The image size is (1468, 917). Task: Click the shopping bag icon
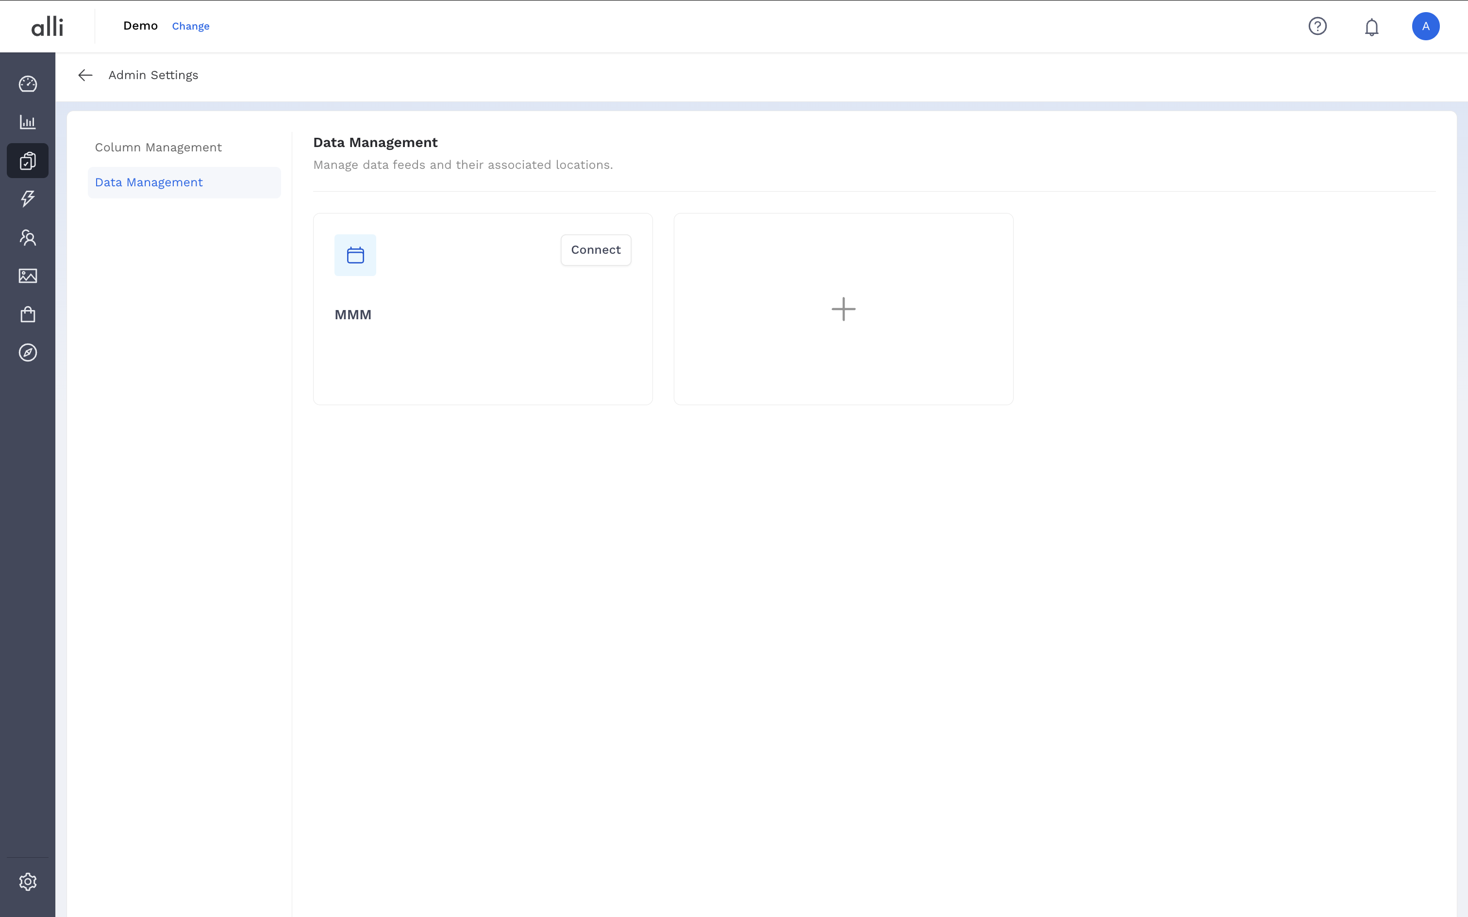[27, 314]
